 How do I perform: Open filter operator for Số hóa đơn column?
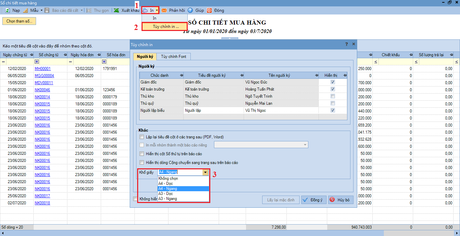tap(104, 62)
